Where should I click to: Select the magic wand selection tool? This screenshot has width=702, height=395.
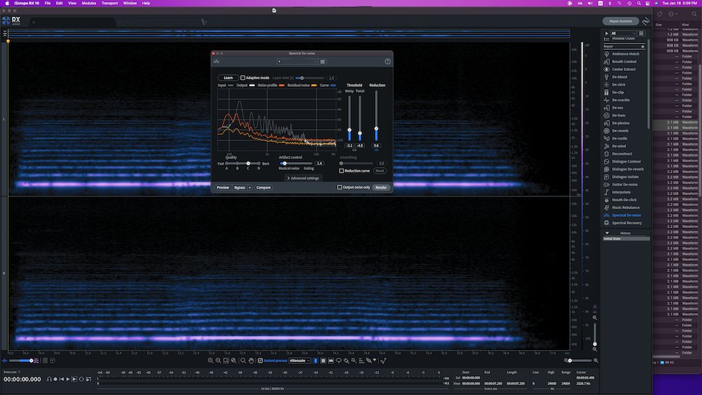(354, 361)
